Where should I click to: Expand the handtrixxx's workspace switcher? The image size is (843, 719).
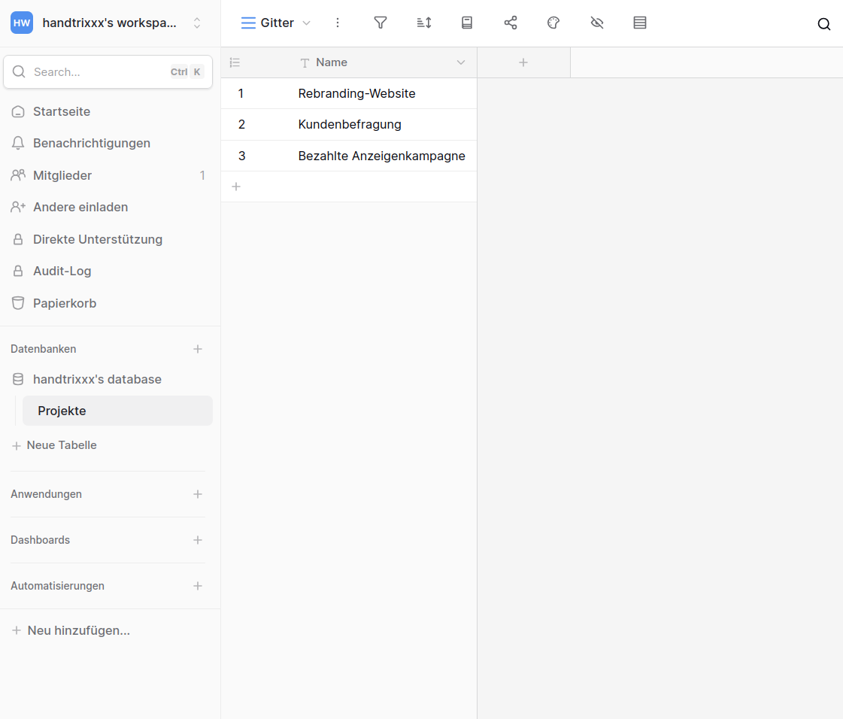(197, 23)
